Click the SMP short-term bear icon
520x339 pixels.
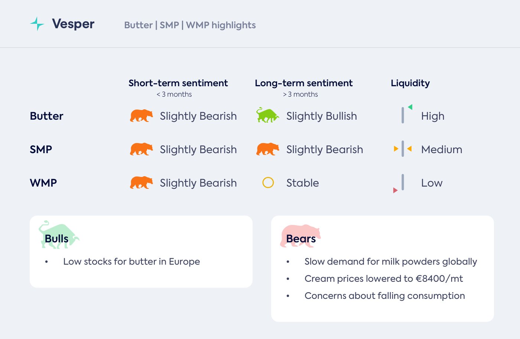(x=141, y=149)
